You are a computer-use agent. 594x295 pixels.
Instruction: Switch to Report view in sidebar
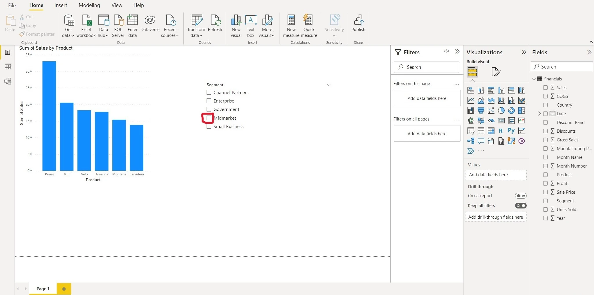[8, 52]
